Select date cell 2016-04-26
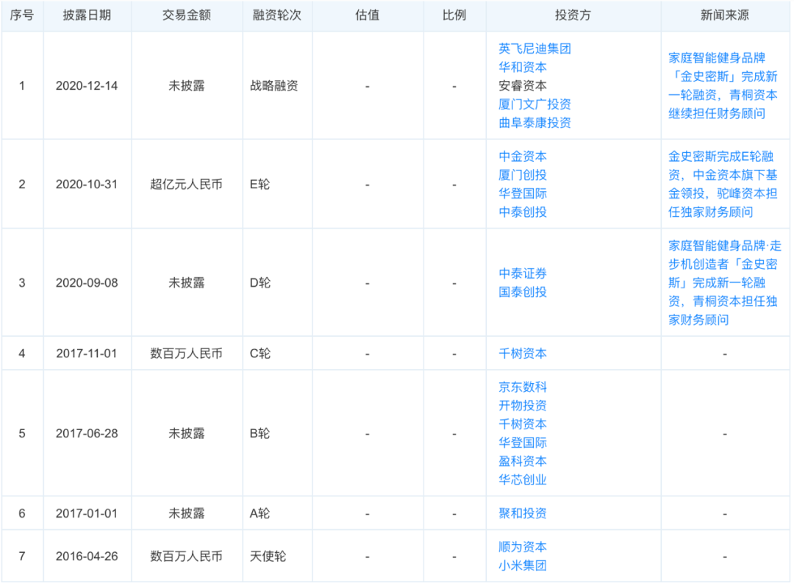 click(x=87, y=556)
